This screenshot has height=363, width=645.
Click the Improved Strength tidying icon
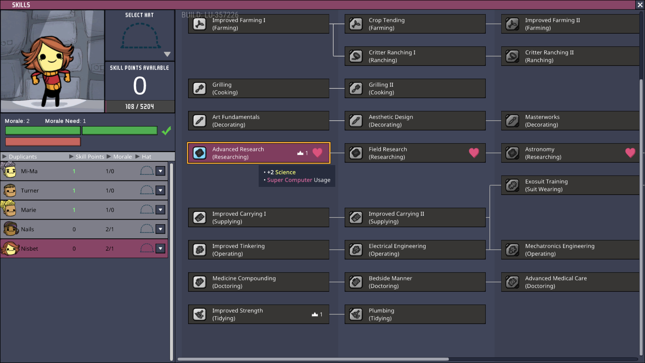tap(200, 314)
